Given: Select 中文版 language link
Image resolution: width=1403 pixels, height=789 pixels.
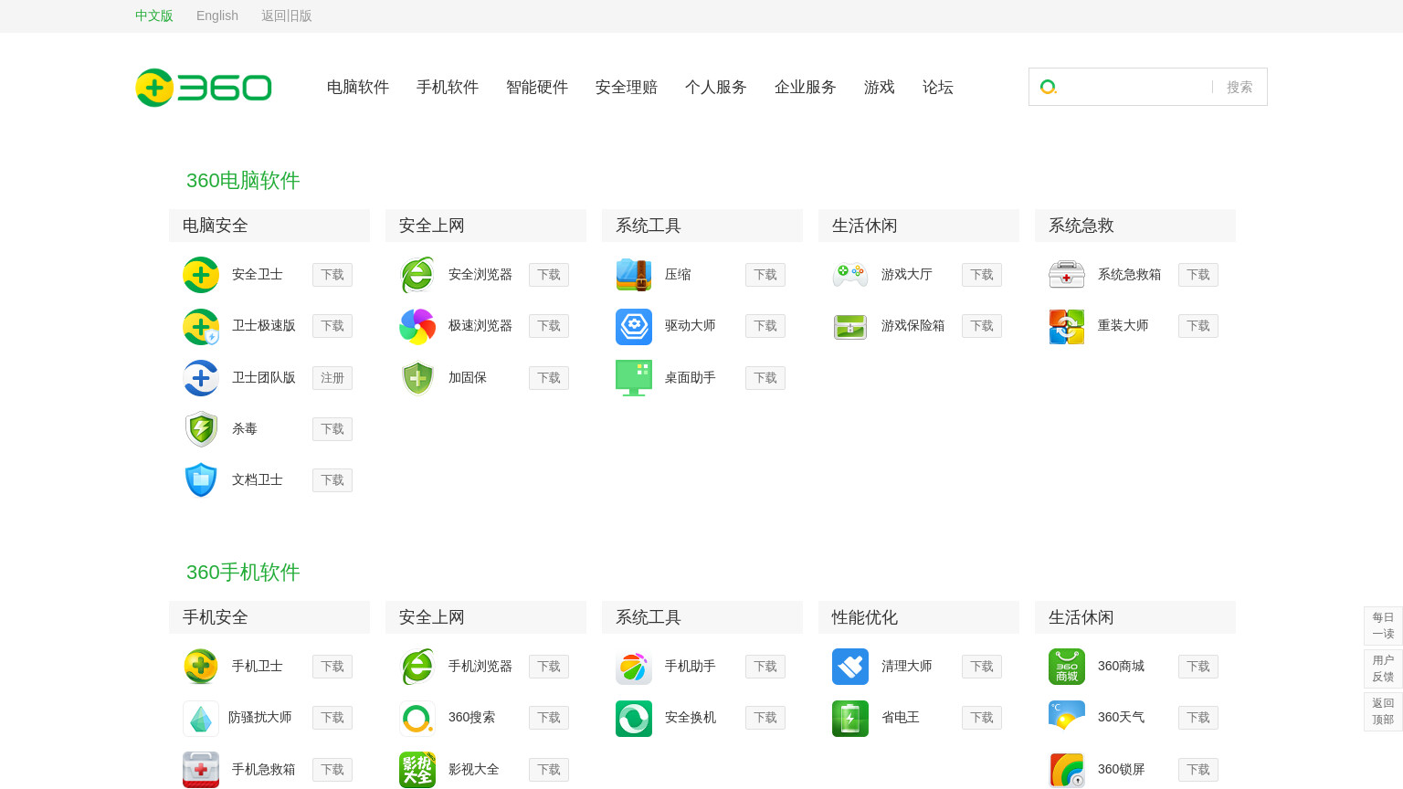Looking at the screenshot, I should pyautogui.click(x=154, y=16).
